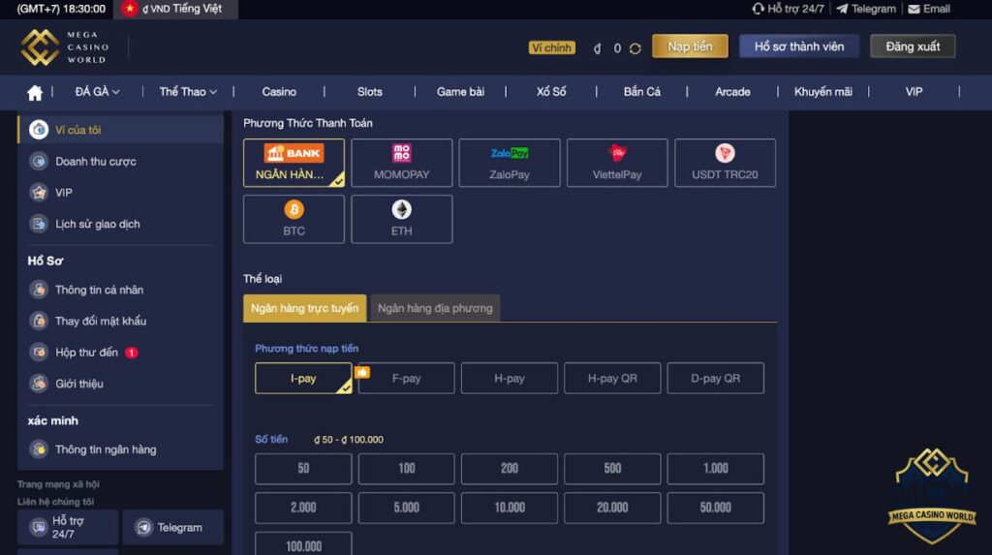The height and width of the screenshot is (555, 992).
Task: Open Hộp thư đến in sidebar
Action: (x=86, y=353)
